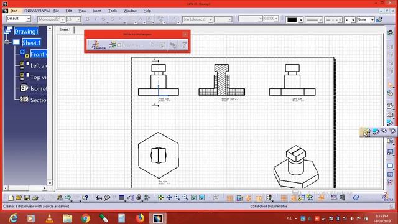Open the line thickness dropdown
Screen dimensions: 398x224
click(x=320, y=19)
